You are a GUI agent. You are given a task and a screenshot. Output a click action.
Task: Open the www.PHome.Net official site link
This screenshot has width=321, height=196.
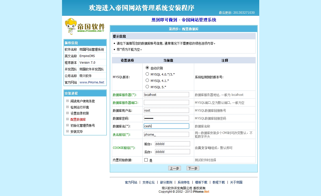coord(92,82)
